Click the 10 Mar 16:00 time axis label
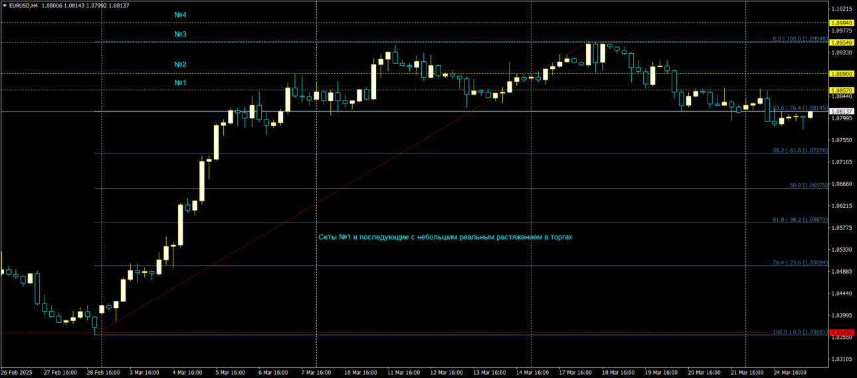 [x=361, y=373]
